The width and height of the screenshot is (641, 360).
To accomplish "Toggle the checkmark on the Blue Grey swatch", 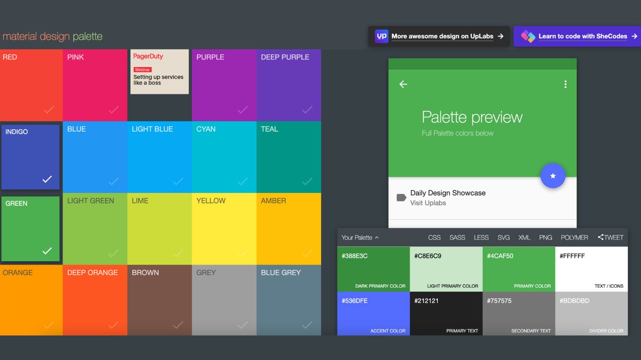I will (x=307, y=325).
